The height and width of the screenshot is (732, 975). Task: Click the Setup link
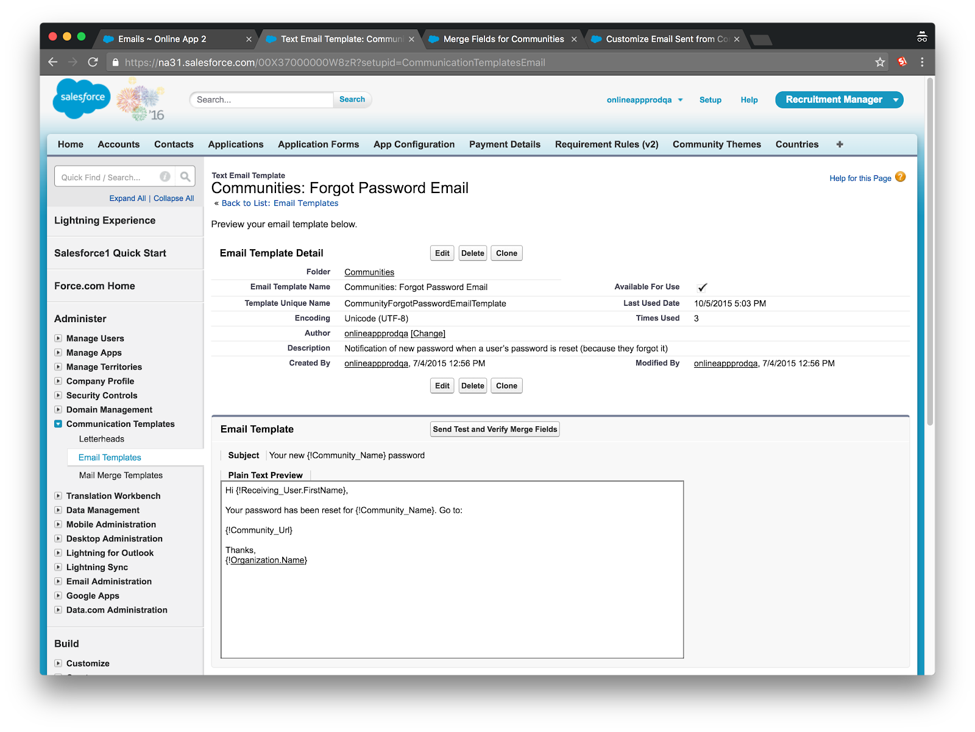(x=711, y=100)
